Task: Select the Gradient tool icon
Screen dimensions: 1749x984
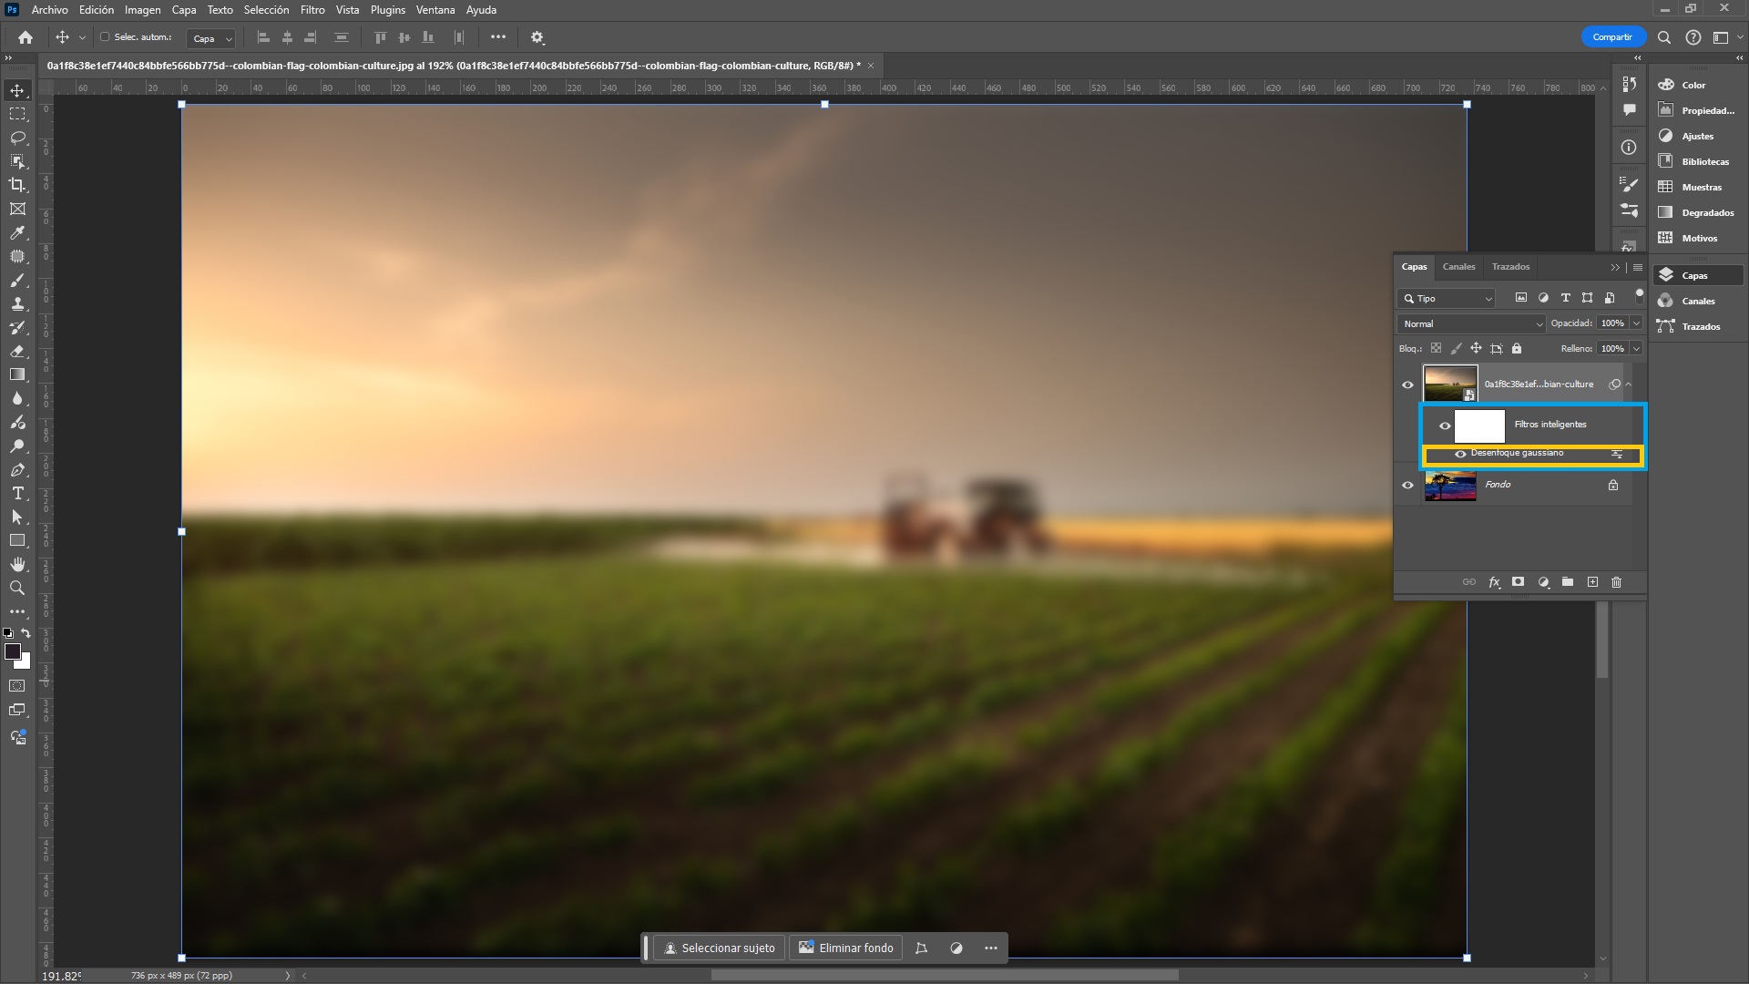Action: pyautogui.click(x=16, y=374)
